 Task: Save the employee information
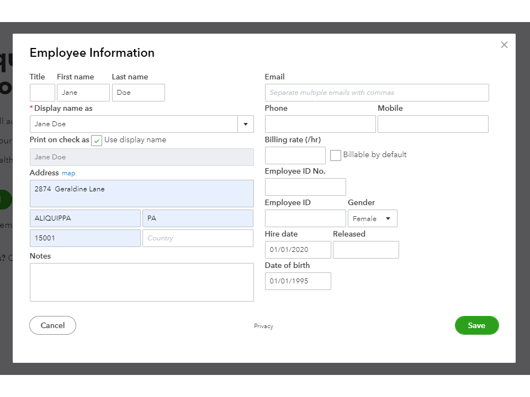tap(476, 325)
